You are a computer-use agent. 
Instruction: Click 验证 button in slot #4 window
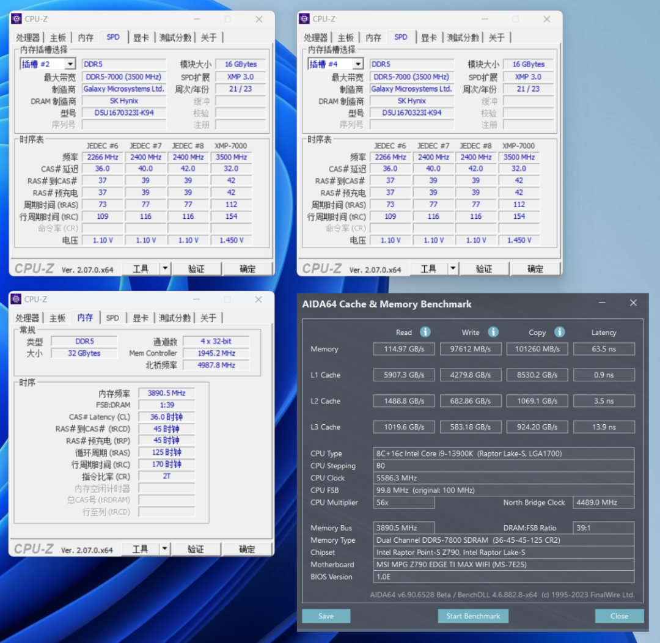[x=484, y=269]
